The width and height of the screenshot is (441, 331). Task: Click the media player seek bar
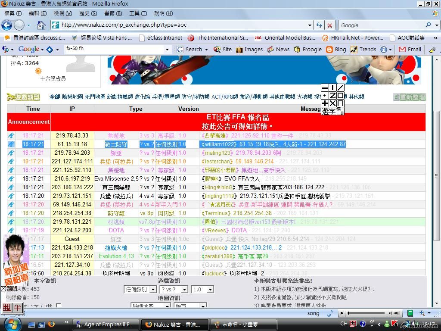pos(366,313)
